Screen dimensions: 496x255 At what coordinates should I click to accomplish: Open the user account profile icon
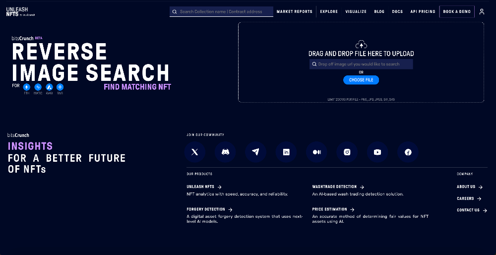(x=482, y=11)
